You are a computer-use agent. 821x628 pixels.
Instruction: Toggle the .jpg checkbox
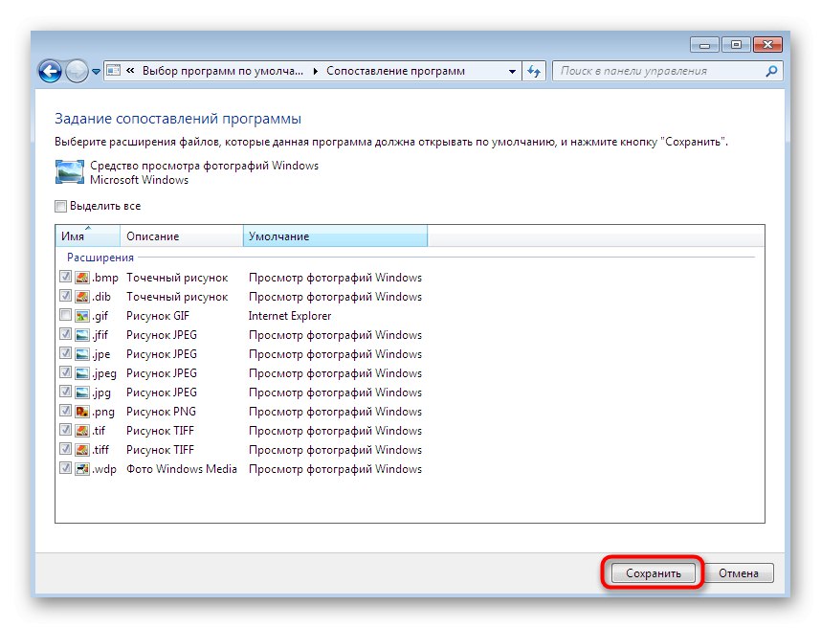pos(65,392)
